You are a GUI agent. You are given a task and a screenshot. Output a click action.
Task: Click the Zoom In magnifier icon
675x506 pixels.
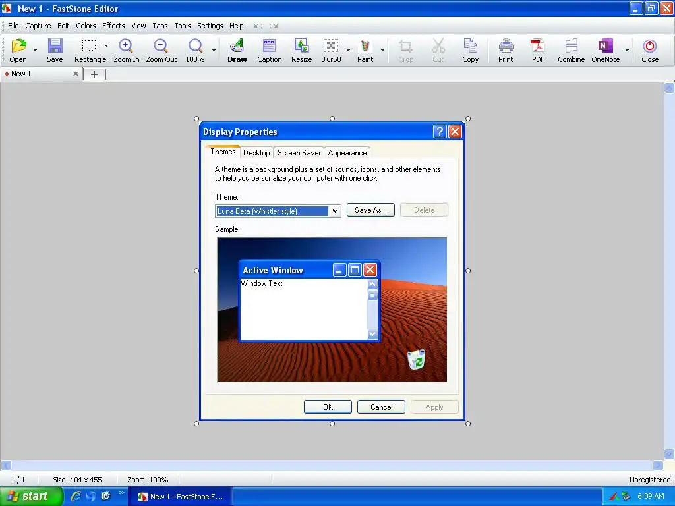126,50
